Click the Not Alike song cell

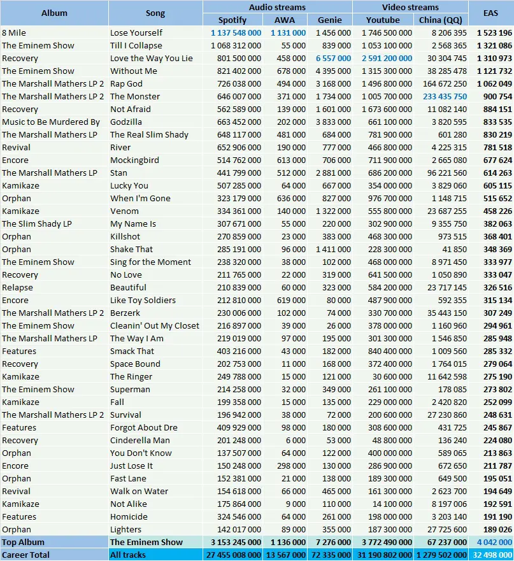155,504
